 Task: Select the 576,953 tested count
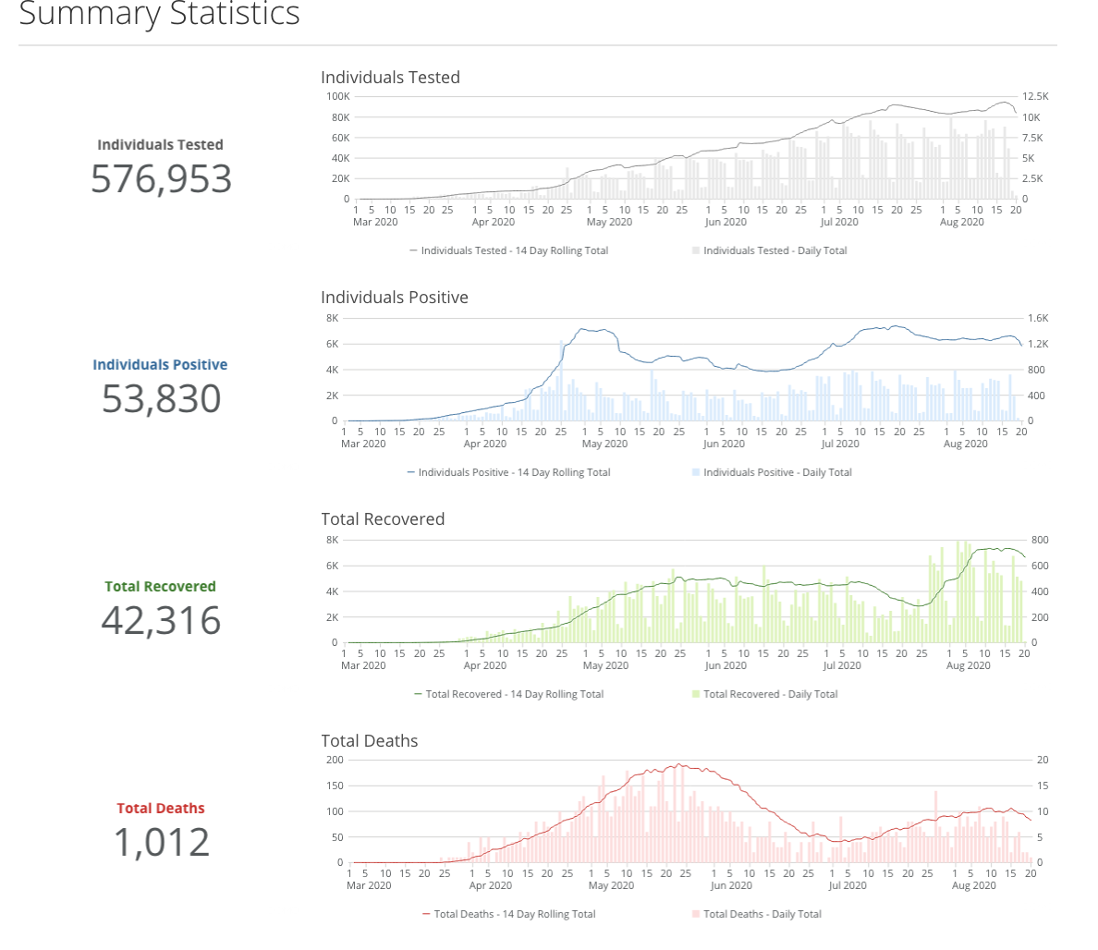[161, 179]
